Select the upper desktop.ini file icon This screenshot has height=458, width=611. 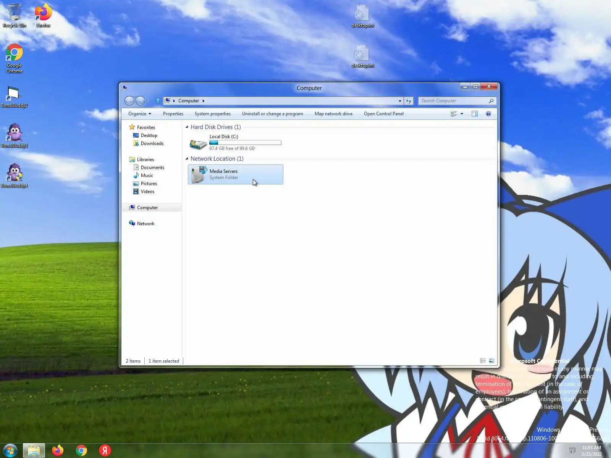[x=362, y=16]
